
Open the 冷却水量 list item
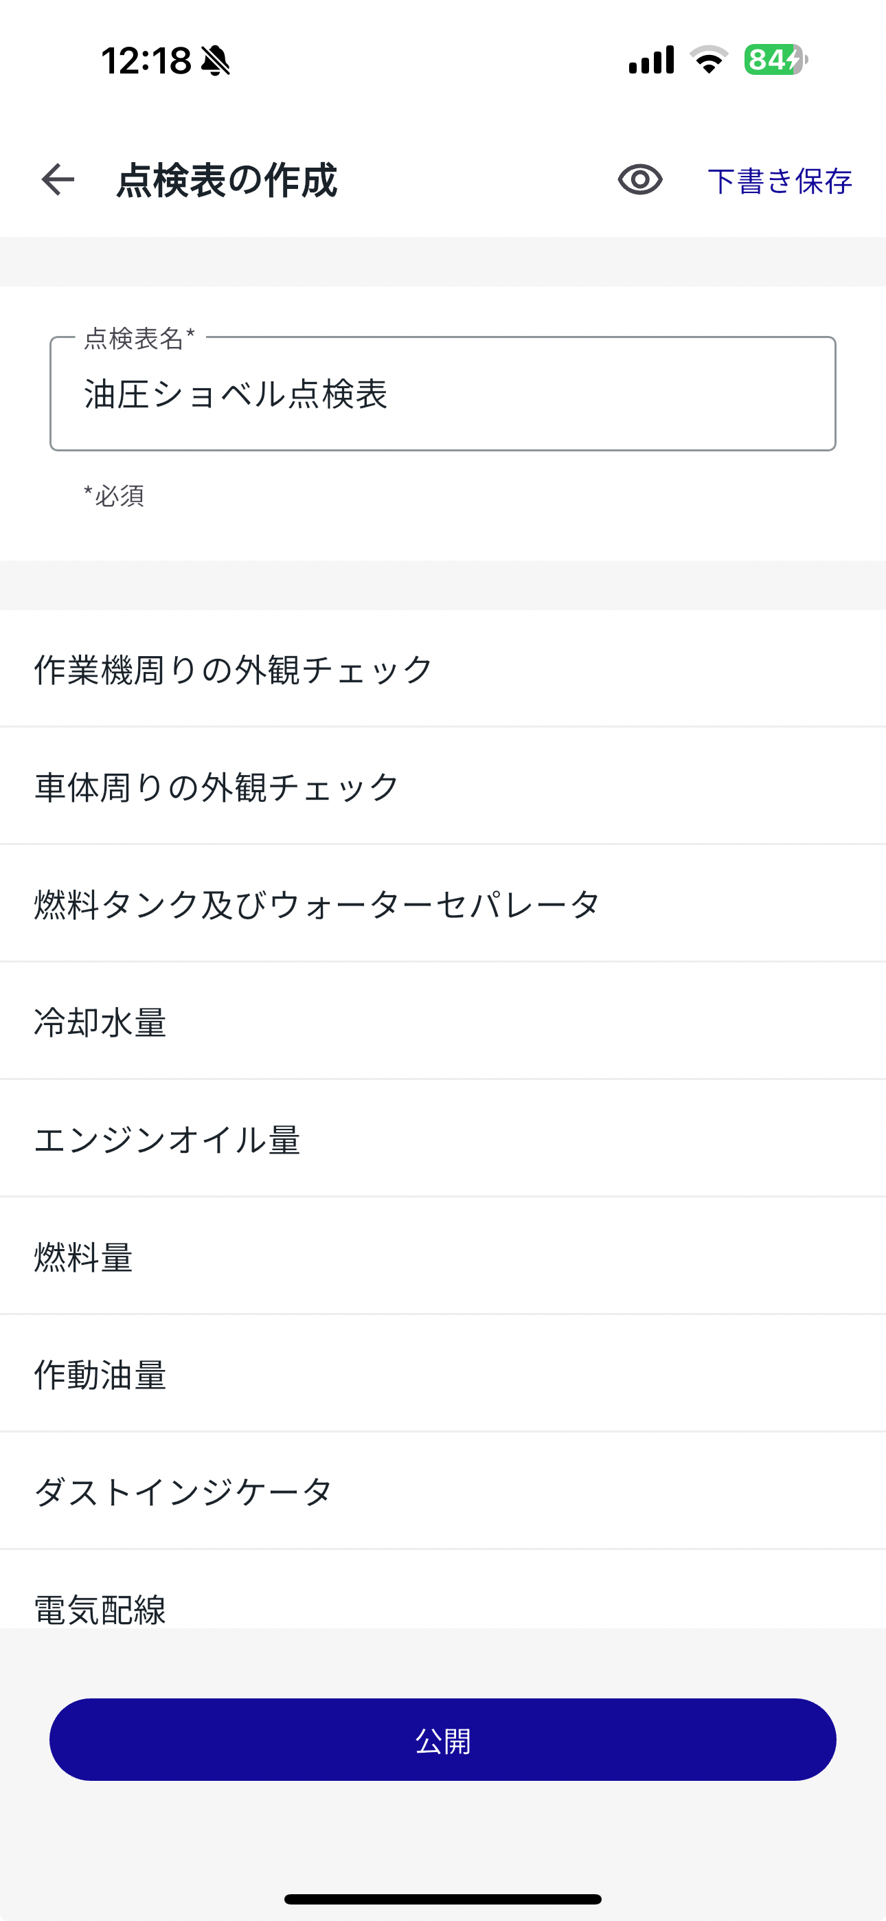point(443,1022)
